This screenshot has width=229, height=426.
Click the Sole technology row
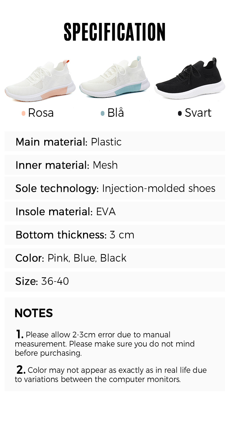pos(114,188)
